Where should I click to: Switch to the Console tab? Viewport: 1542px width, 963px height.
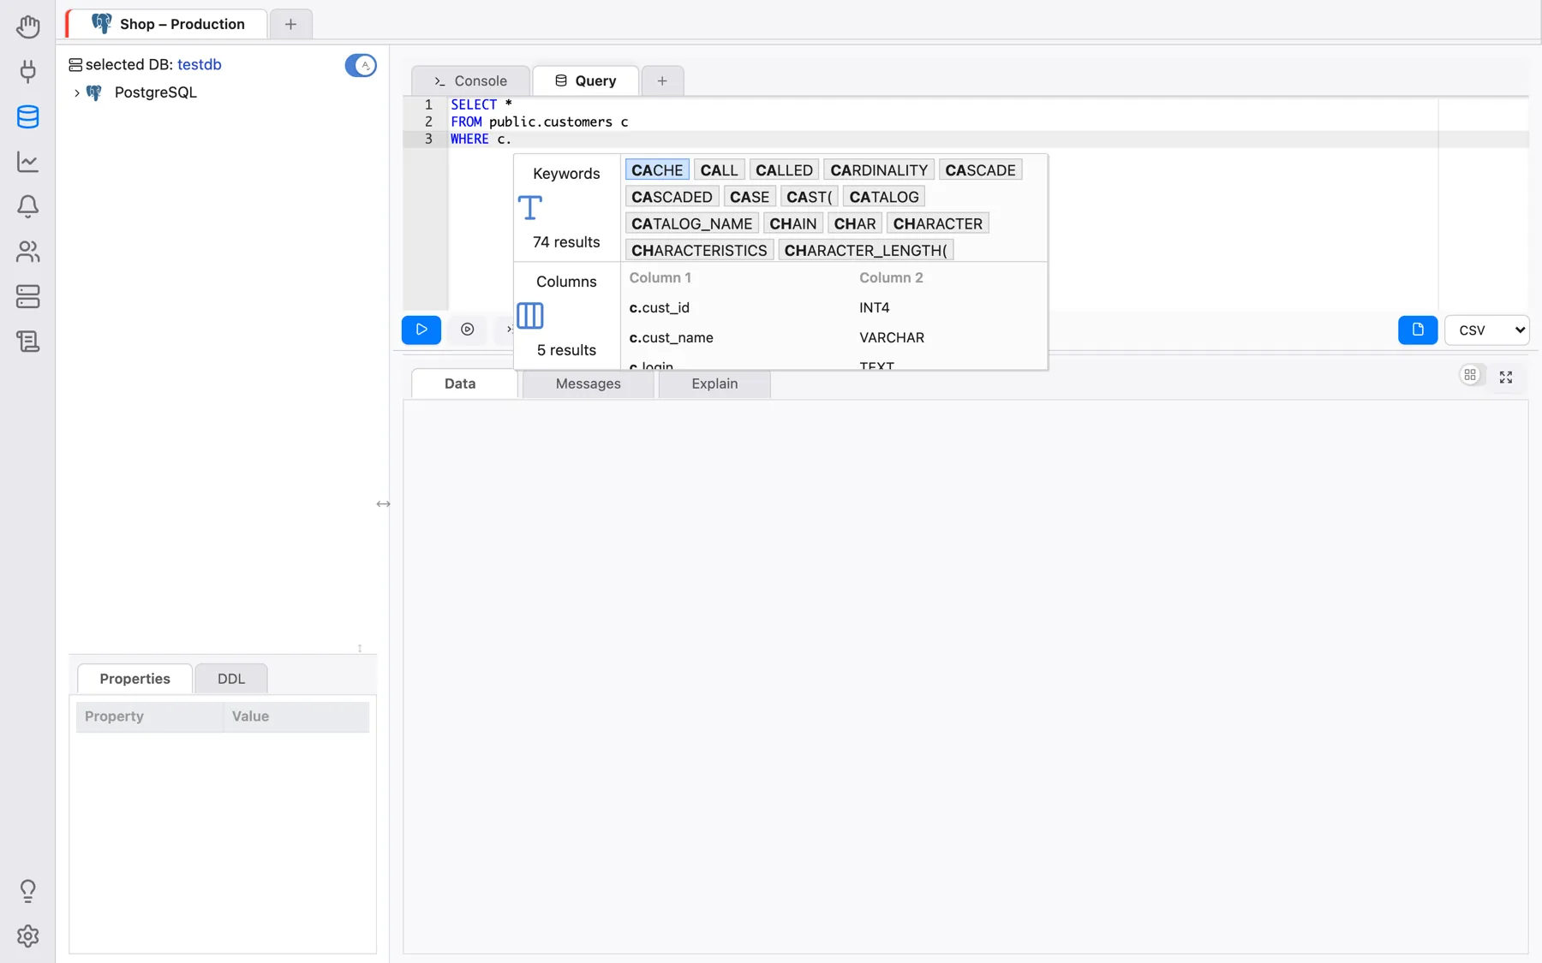click(470, 80)
